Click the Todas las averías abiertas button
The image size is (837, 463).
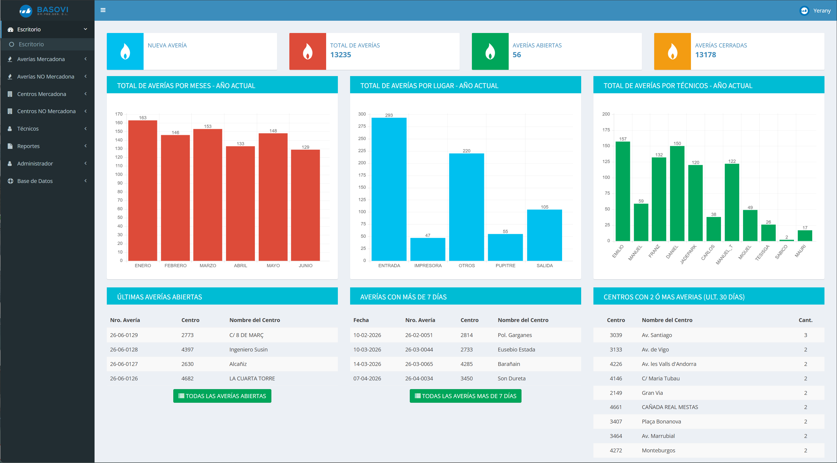(x=222, y=396)
